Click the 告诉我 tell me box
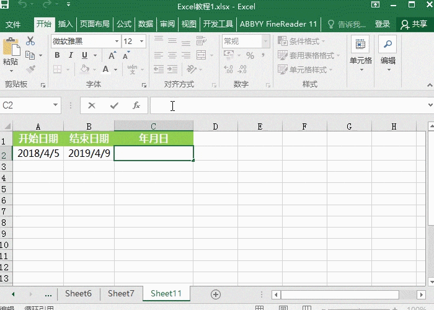The width and height of the screenshot is (434, 310). pyautogui.click(x=347, y=24)
